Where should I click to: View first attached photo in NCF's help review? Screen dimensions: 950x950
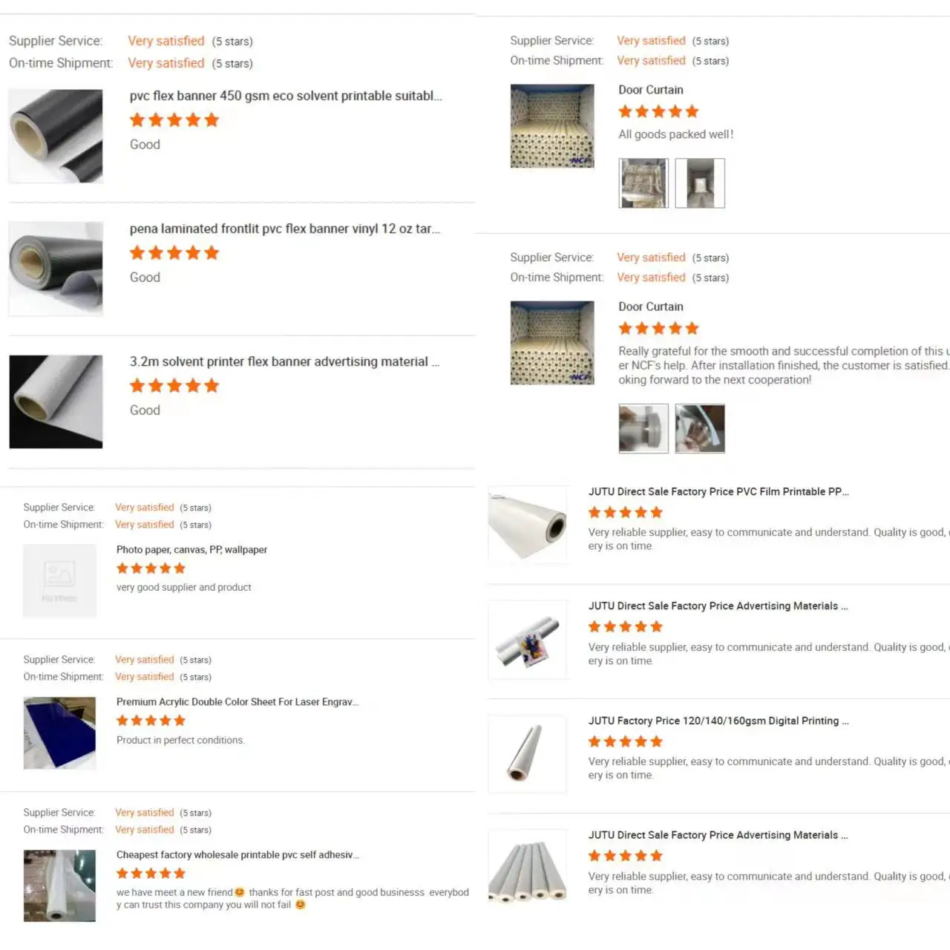pos(643,428)
